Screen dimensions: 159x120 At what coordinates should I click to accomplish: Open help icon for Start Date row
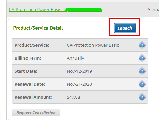pos(142,71)
